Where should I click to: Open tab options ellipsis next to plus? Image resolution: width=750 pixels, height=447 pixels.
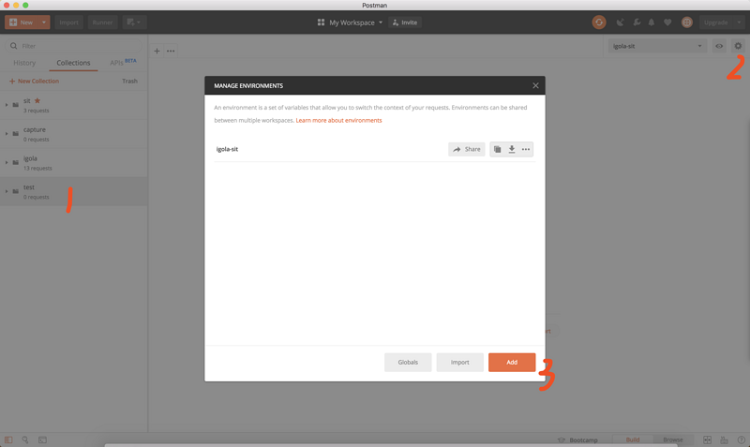(x=171, y=51)
